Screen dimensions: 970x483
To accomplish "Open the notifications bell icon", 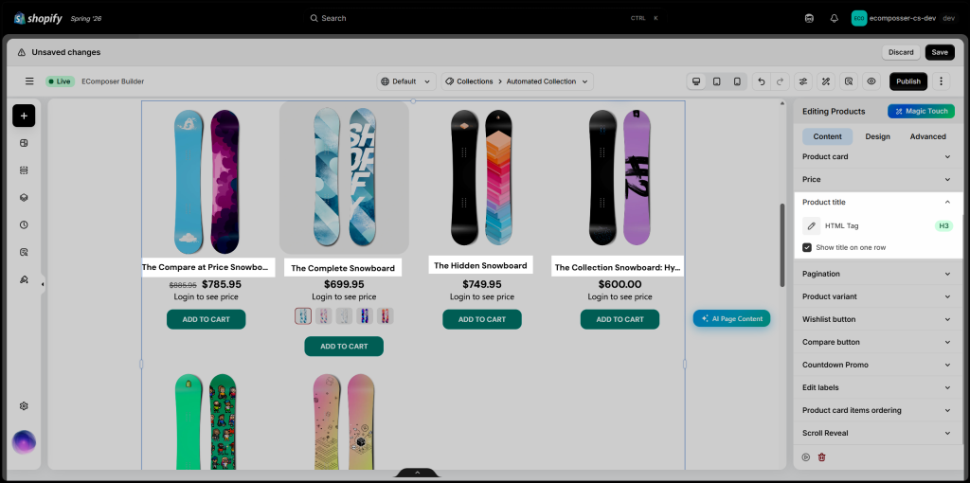I will pyautogui.click(x=834, y=19).
